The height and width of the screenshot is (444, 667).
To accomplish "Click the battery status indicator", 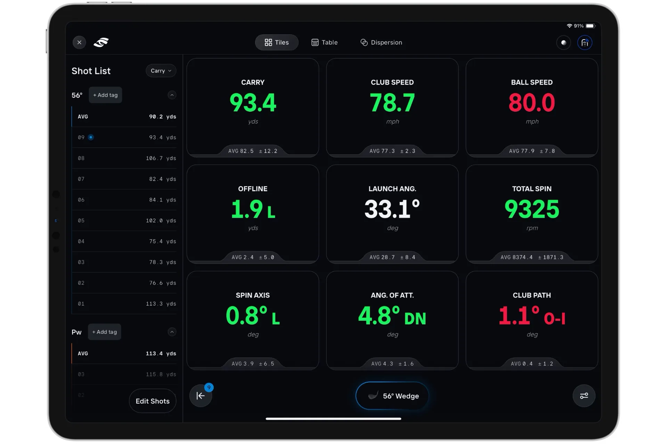I will click(590, 26).
